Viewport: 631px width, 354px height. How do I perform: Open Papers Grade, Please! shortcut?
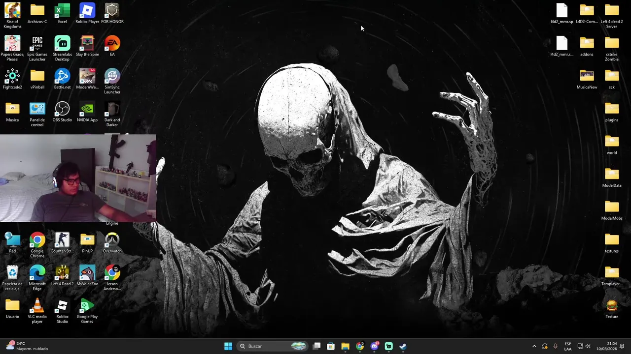click(x=12, y=48)
